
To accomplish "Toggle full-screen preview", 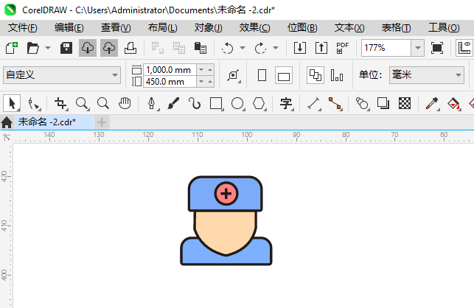I will (437, 48).
